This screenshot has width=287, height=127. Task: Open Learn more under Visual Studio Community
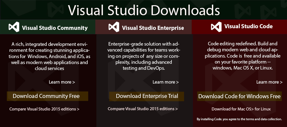coord(62,82)
